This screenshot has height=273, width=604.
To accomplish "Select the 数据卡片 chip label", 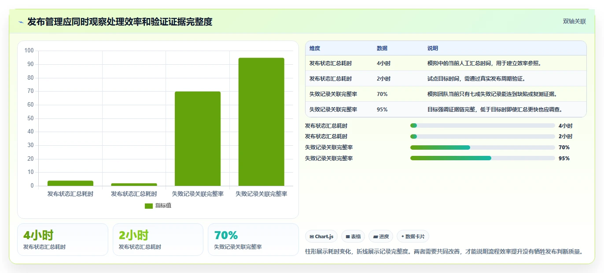I will pos(416,236).
